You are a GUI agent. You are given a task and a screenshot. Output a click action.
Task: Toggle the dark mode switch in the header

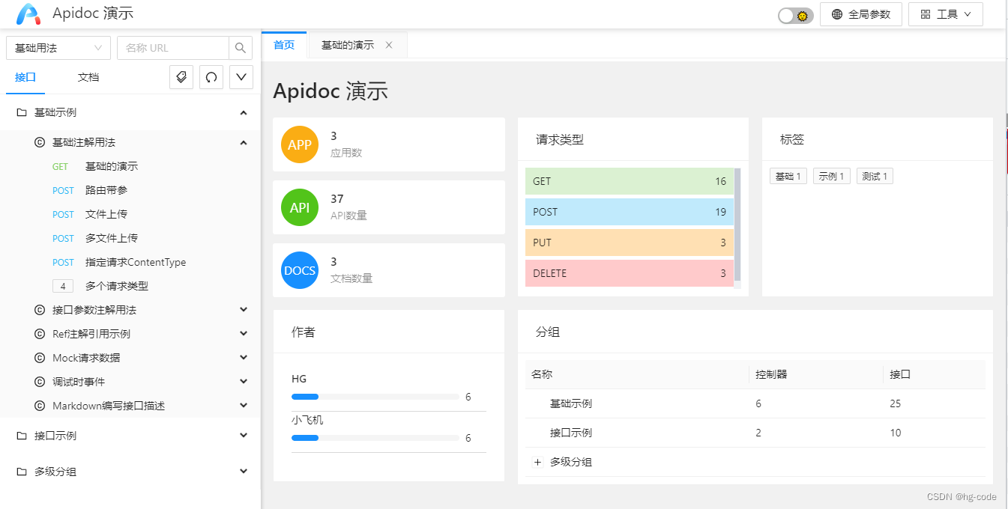[794, 15]
